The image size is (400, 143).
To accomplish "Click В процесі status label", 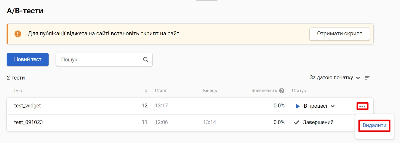I will click(315, 106).
